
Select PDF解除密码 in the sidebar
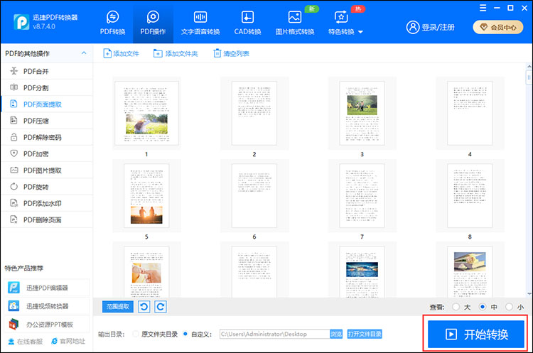pyautogui.click(x=47, y=137)
